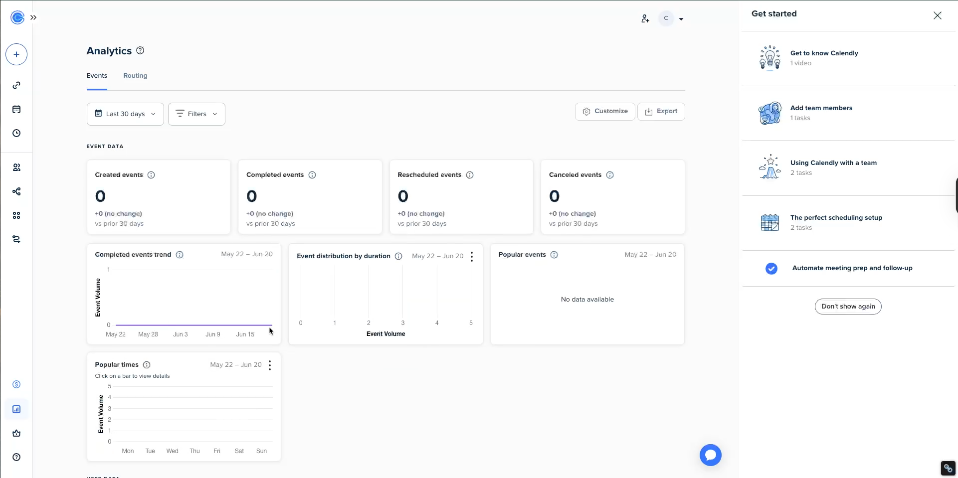Expand the Filters dropdown
958x478 pixels.
point(196,114)
